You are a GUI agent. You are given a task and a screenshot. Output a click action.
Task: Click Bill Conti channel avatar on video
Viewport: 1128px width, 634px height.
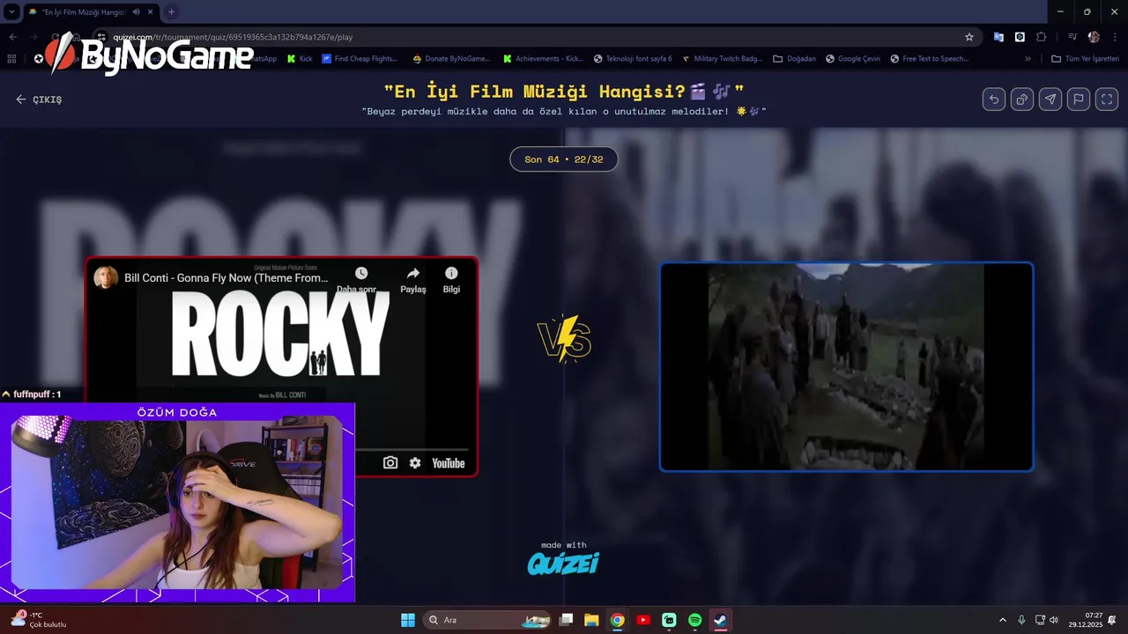[106, 277]
